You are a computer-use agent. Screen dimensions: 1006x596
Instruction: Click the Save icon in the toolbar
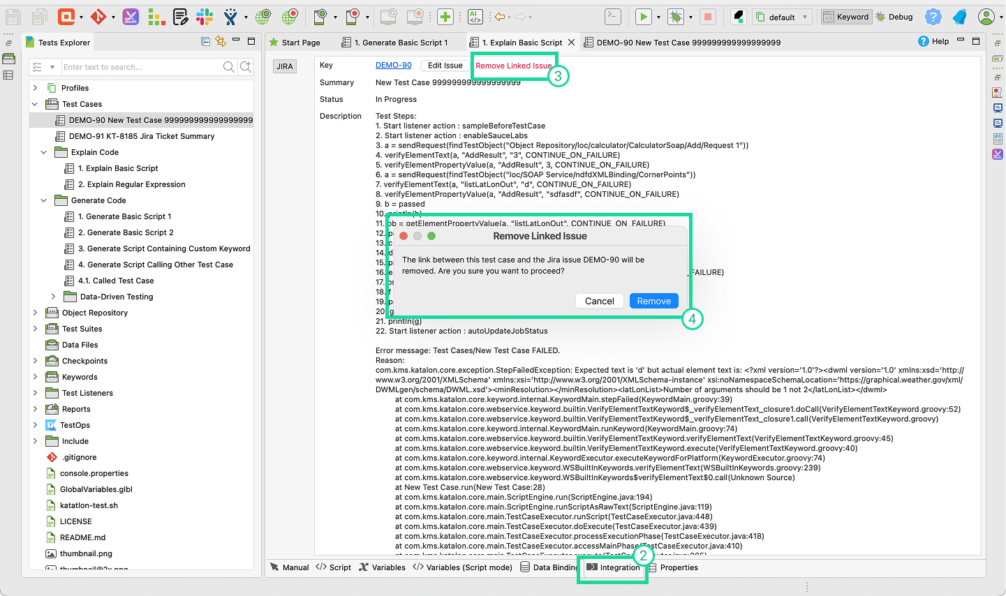[x=13, y=17]
